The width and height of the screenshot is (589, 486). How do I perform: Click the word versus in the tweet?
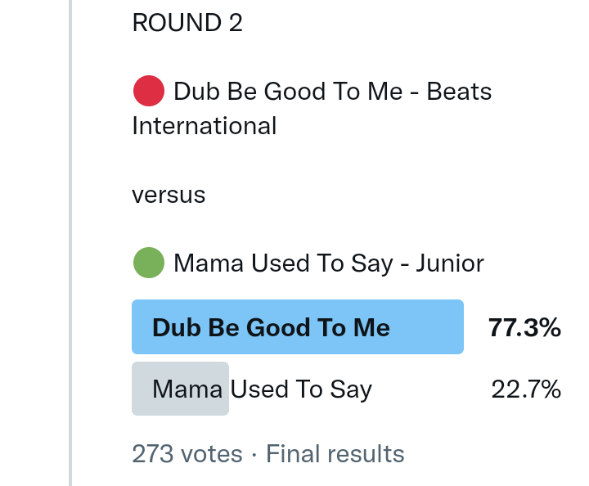169,196
